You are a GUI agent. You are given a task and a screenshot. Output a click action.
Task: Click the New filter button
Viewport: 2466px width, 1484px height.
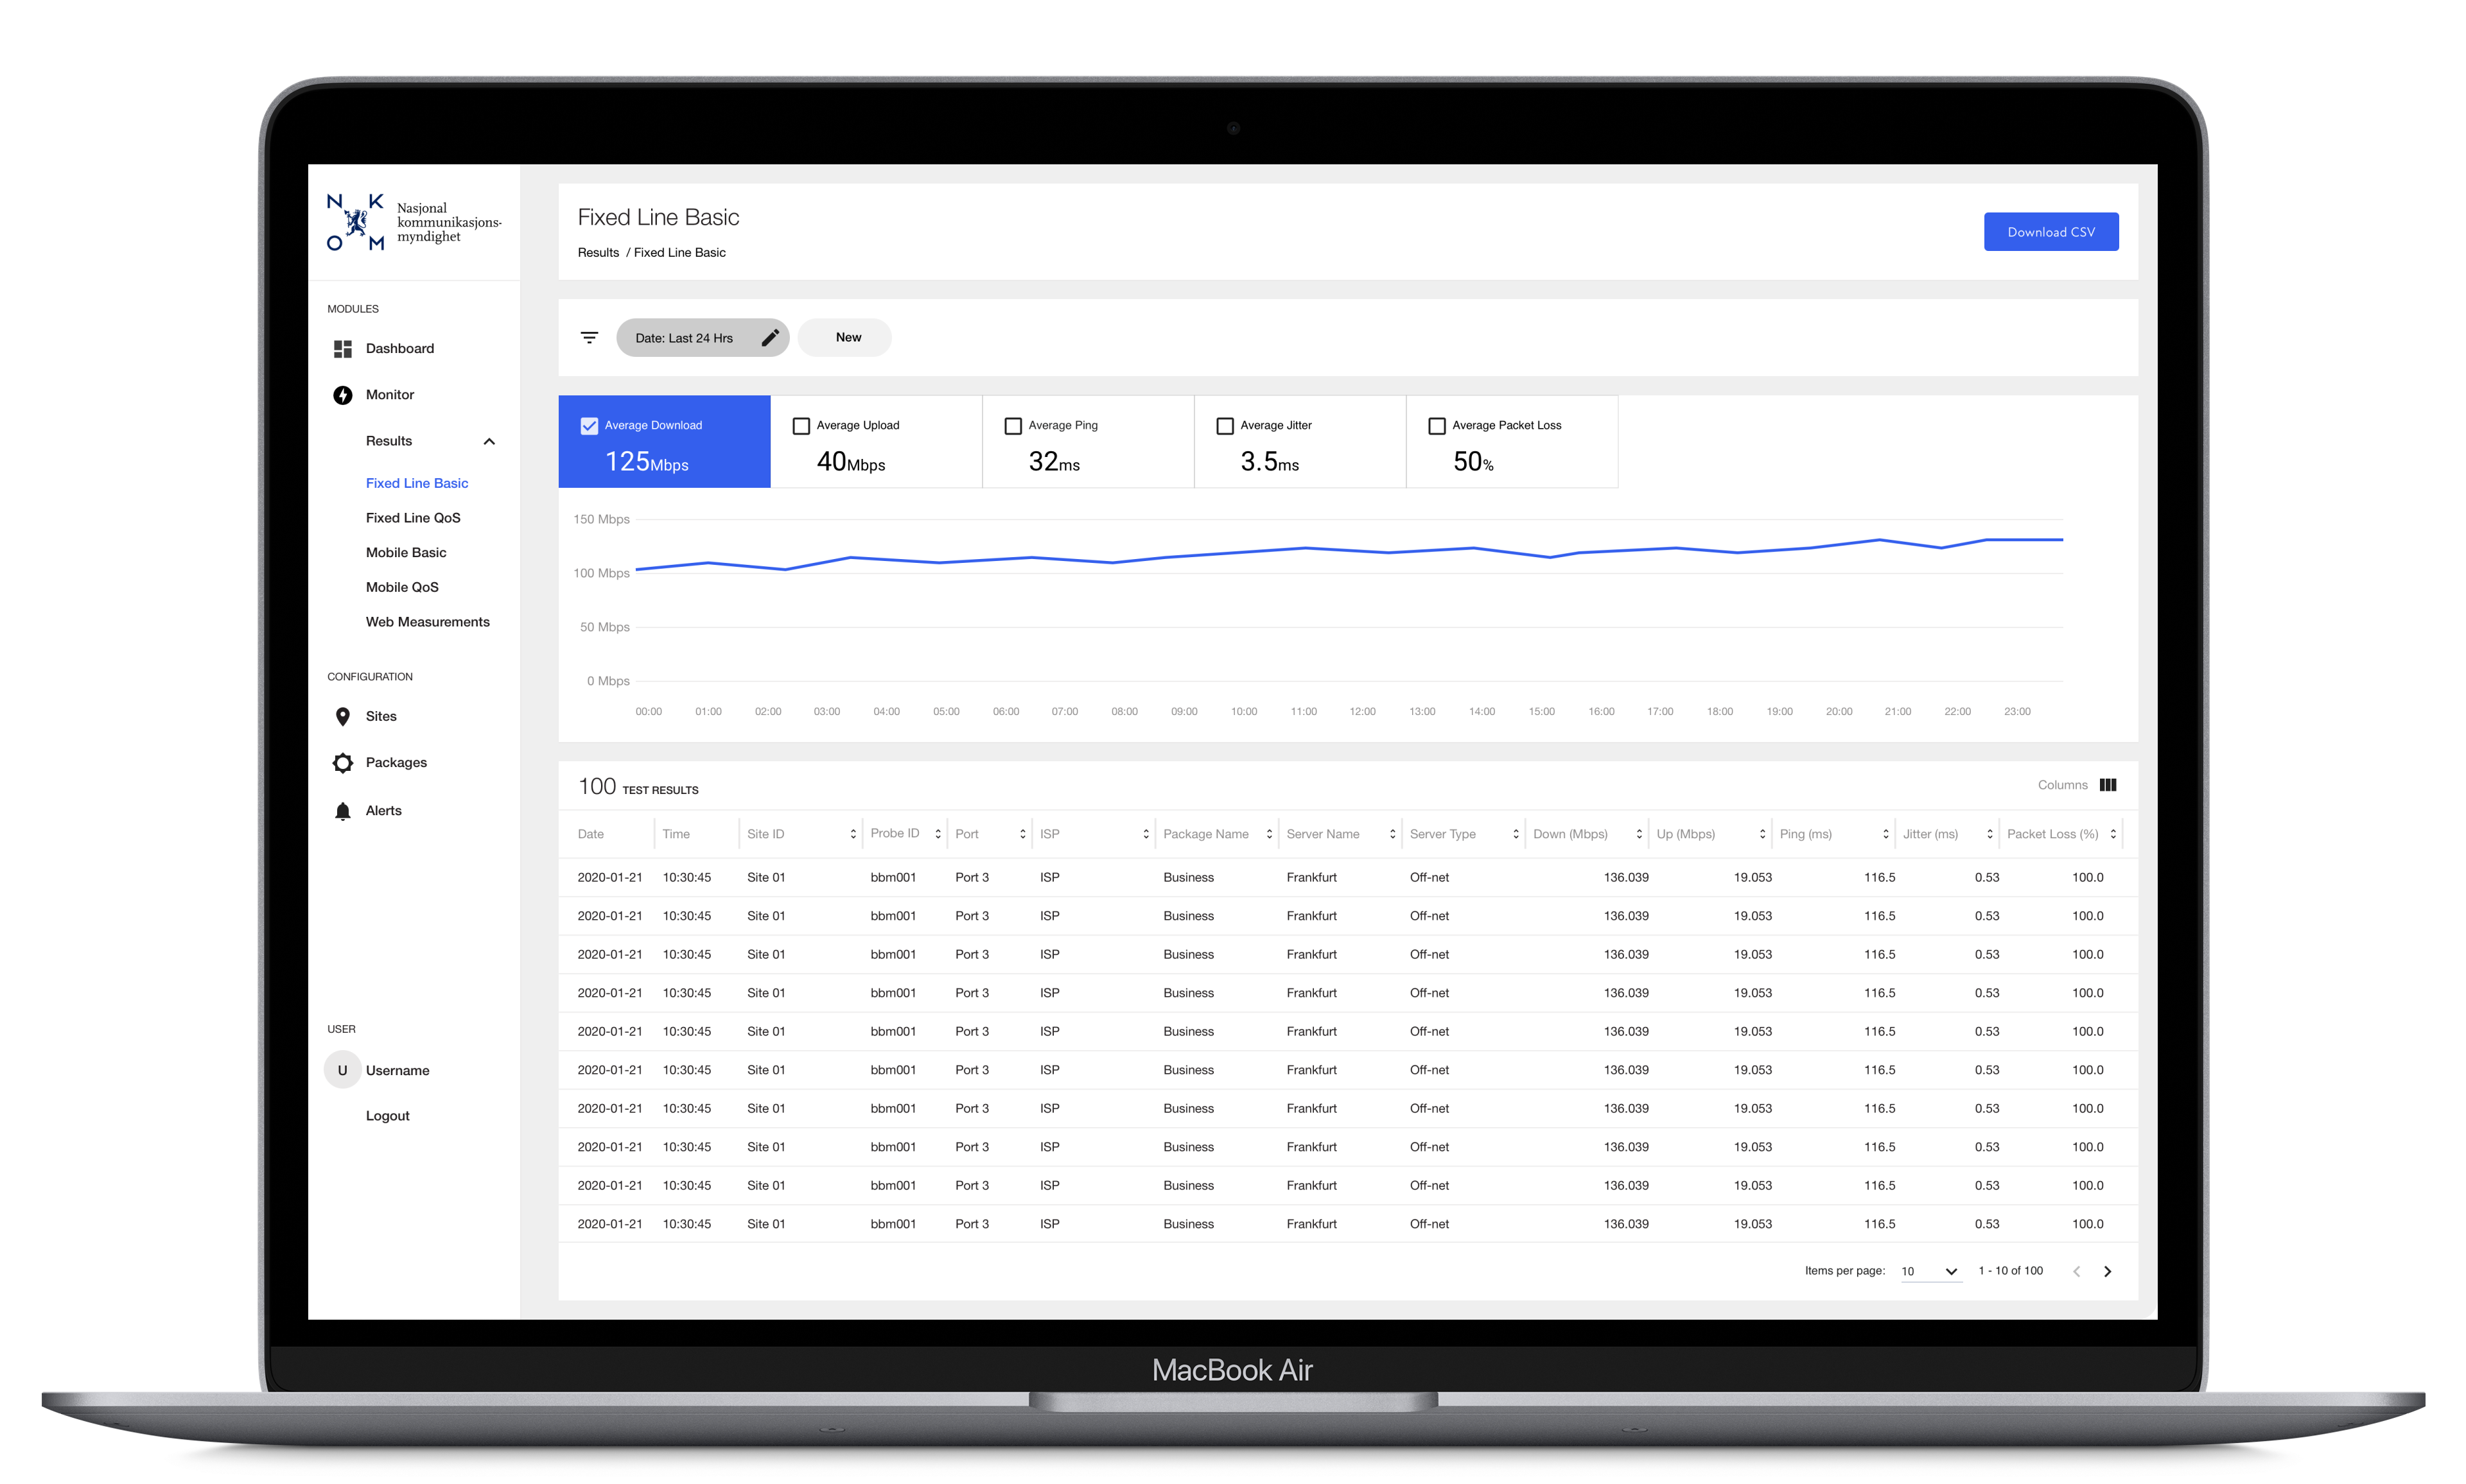[847, 338]
